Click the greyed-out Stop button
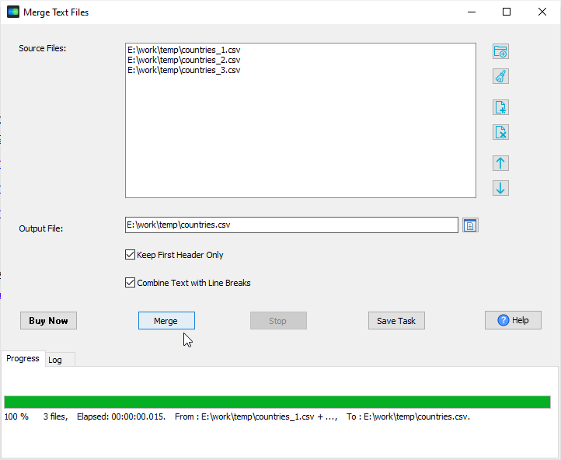The width and height of the screenshot is (561, 460). [278, 320]
